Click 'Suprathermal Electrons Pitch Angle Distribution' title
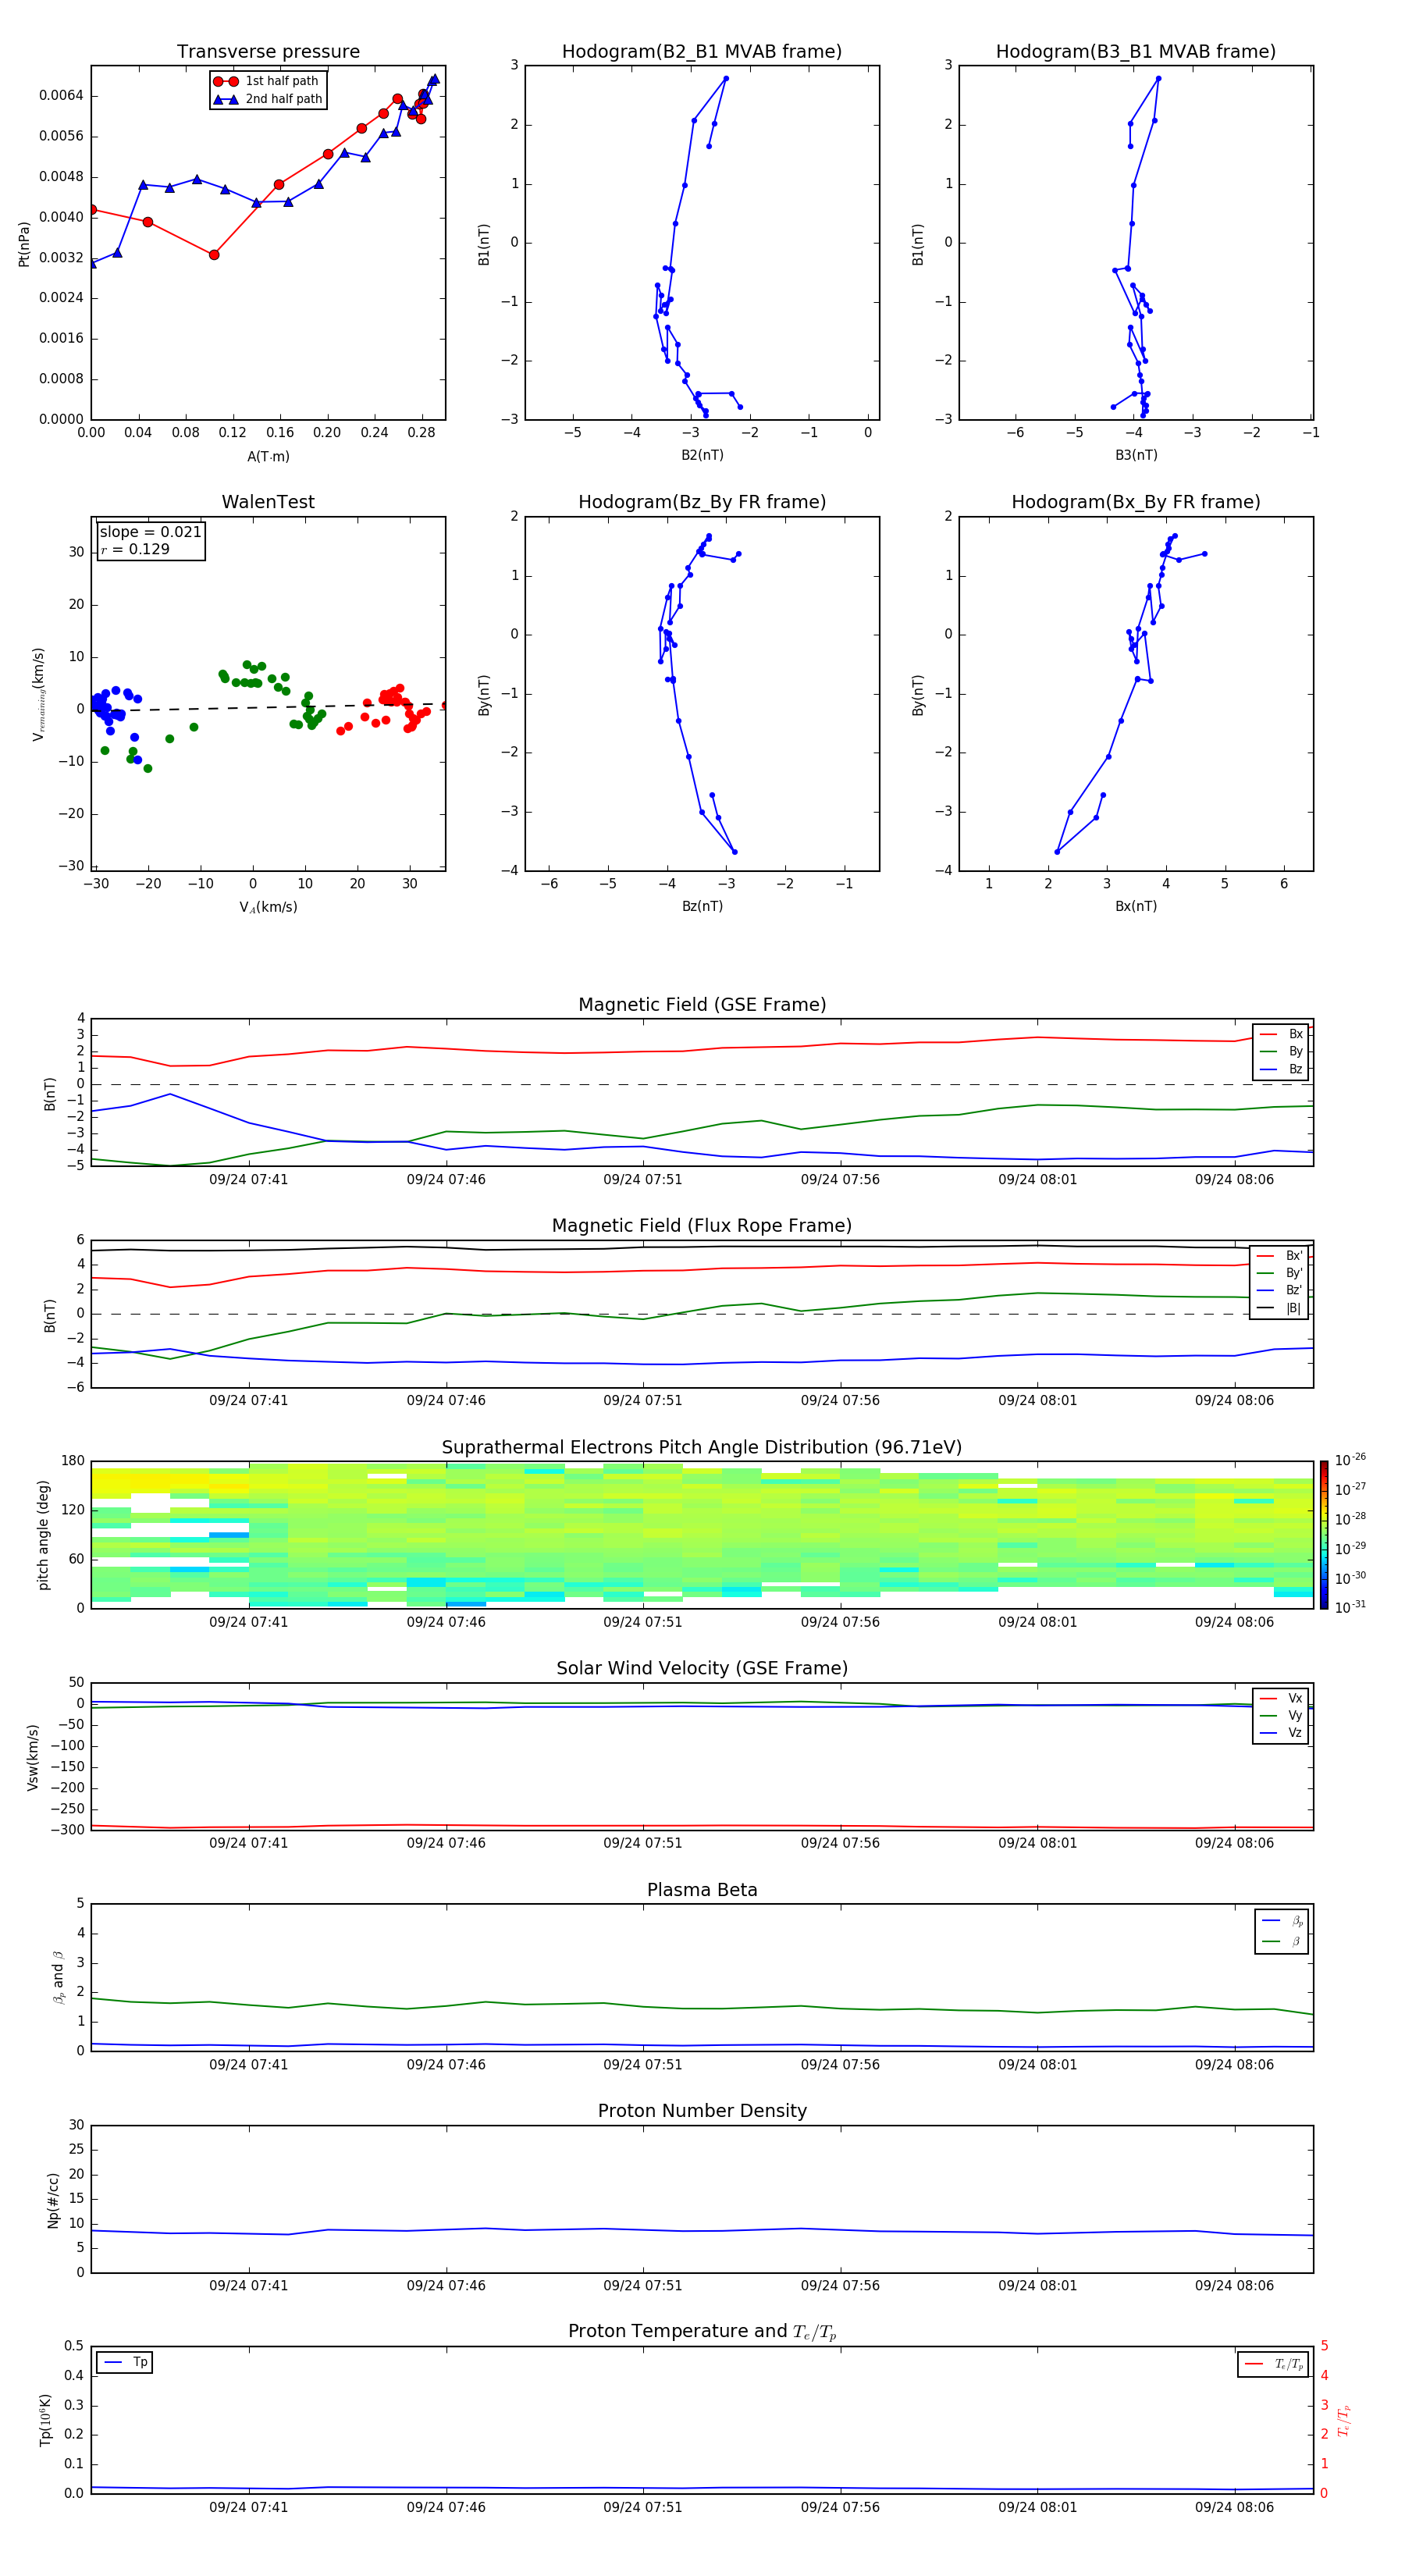The width and height of the screenshot is (1405, 2576). (702, 1447)
